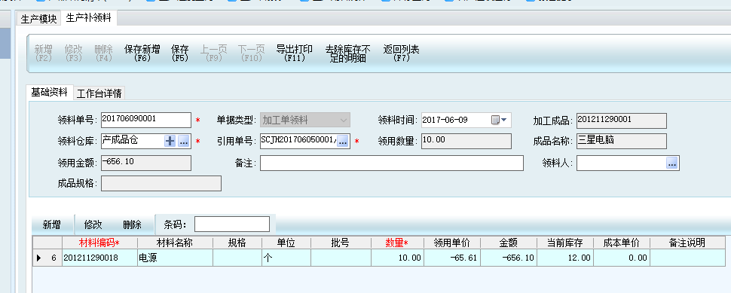Click 保存新增 (F6) toolbar button
Image resolution: width=731 pixels, height=293 pixels.
point(142,53)
